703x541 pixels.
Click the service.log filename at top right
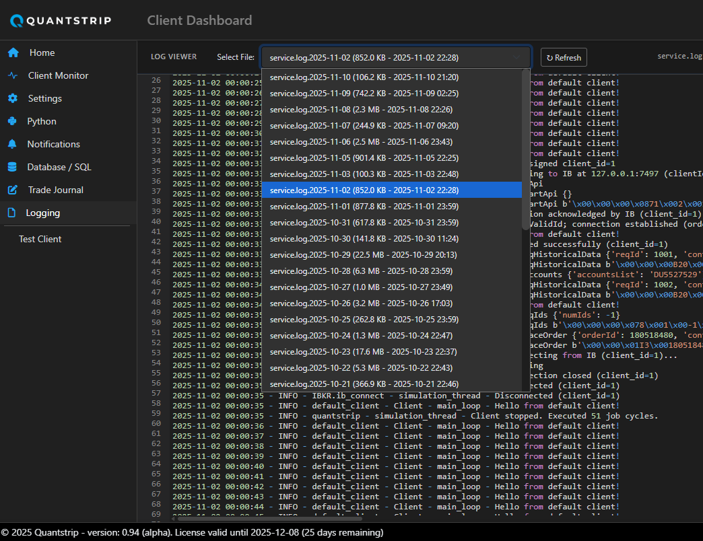pos(679,56)
